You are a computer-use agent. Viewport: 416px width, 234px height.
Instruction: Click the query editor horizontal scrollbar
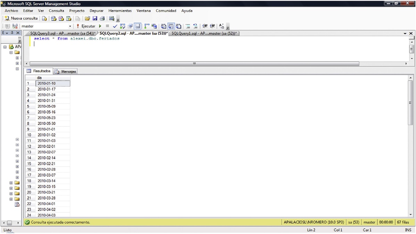click(194, 64)
